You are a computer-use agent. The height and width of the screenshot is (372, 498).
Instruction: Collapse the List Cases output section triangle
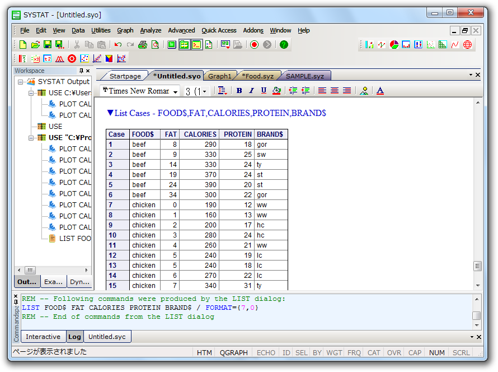click(x=110, y=113)
